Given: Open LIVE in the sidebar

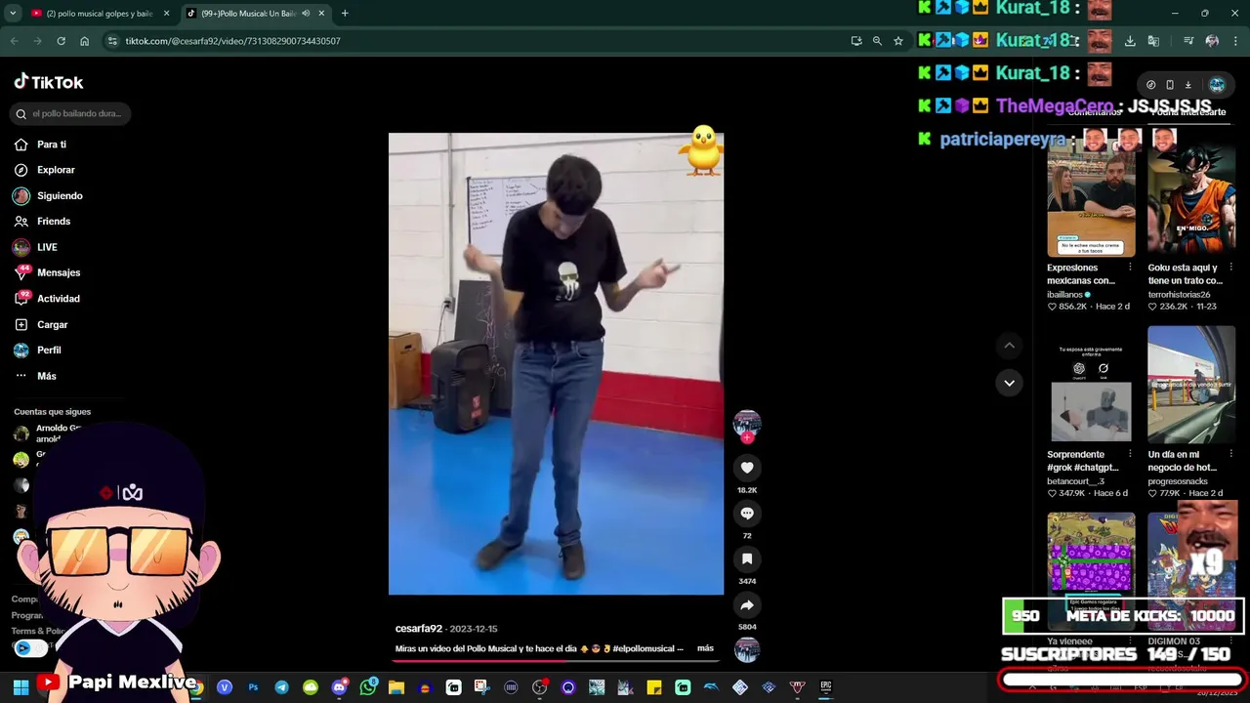Looking at the screenshot, I should coord(36,247).
